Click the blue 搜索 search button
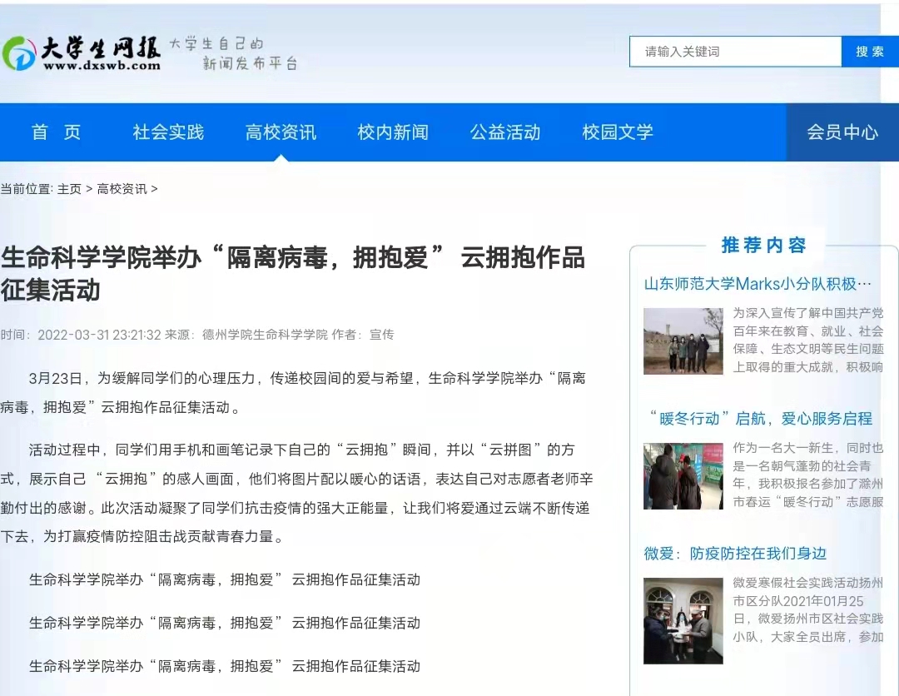The height and width of the screenshot is (696, 899). pos(869,51)
